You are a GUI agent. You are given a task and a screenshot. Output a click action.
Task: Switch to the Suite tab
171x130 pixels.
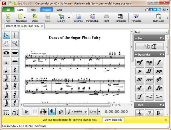(x=59, y=10)
